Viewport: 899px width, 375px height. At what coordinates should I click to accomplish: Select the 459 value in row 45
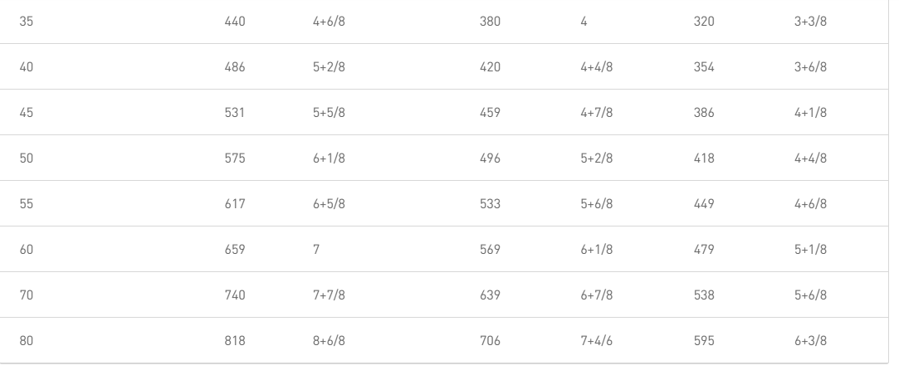(491, 113)
